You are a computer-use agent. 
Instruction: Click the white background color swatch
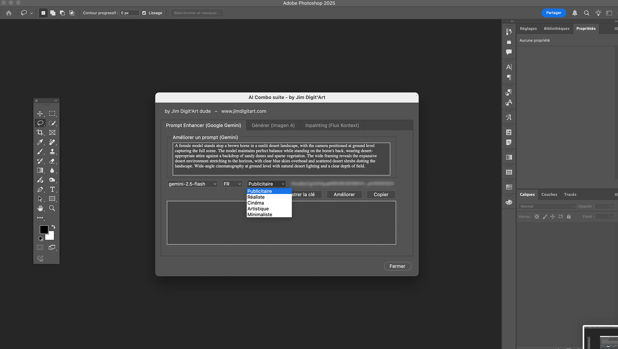click(x=51, y=237)
